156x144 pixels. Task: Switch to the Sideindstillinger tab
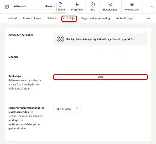point(32,18)
